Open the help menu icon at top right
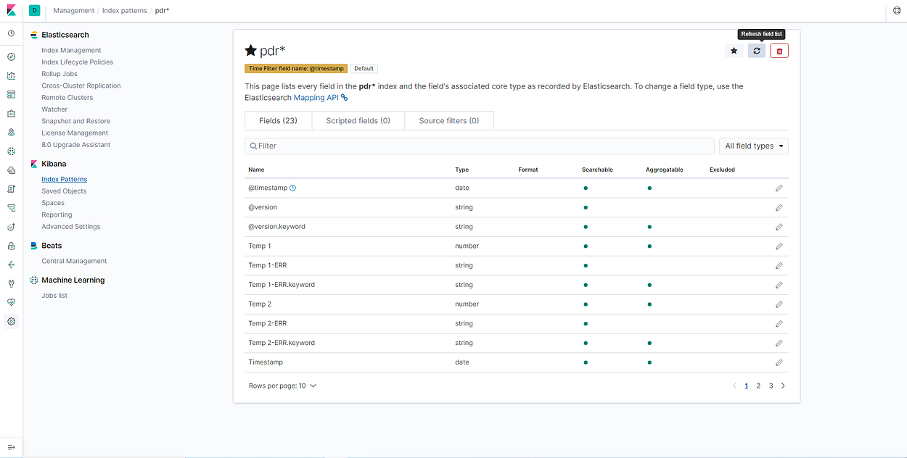The width and height of the screenshot is (907, 458). click(x=897, y=11)
